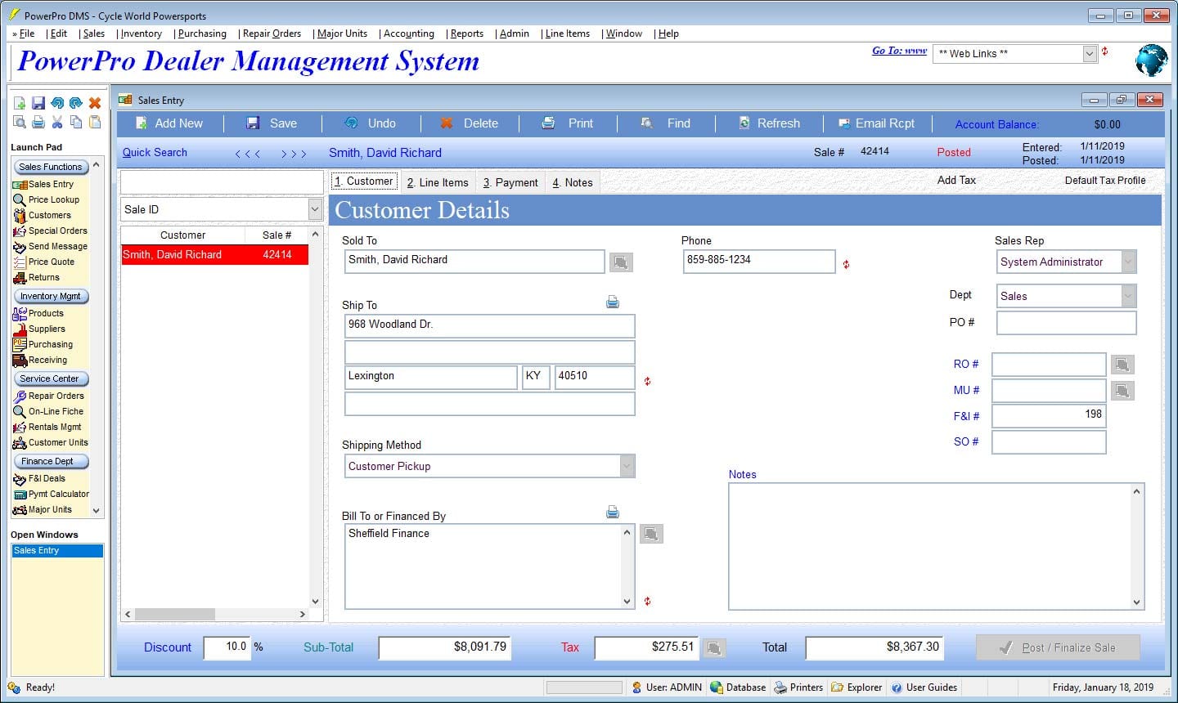This screenshot has height=703, width=1178.
Task: Open the Reports menu
Action: point(466,34)
